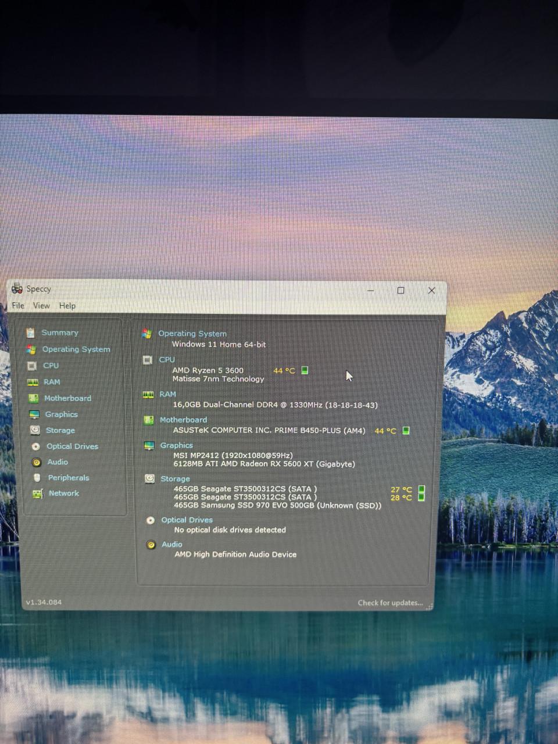Click monitor icon beside Graphics heading in summary
The width and height of the screenshot is (558, 744).
click(149, 445)
